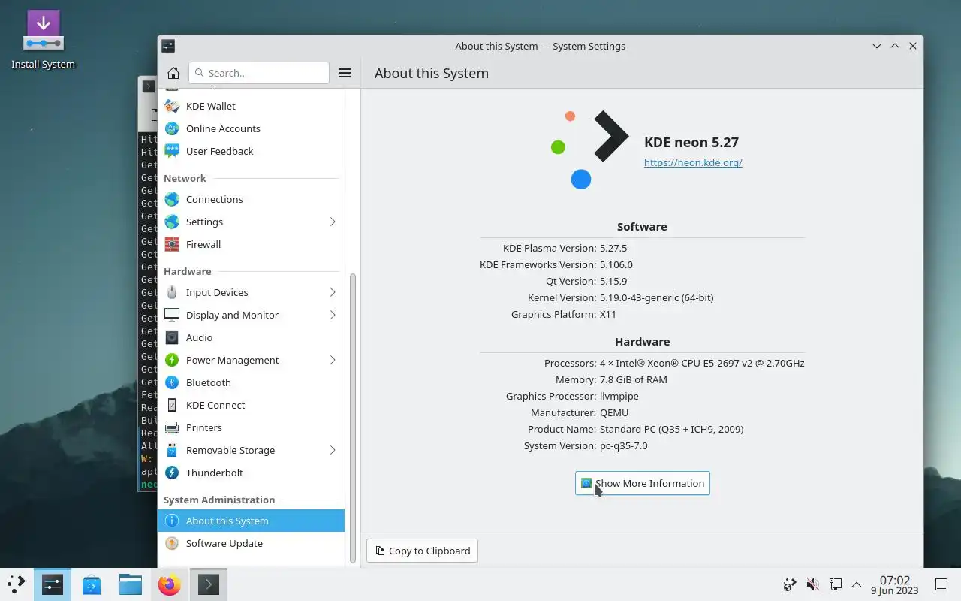This screenshot has width=961, height=601.
Task: Click the sidebar vertical scrollbar
Action: tap(353, 417)
